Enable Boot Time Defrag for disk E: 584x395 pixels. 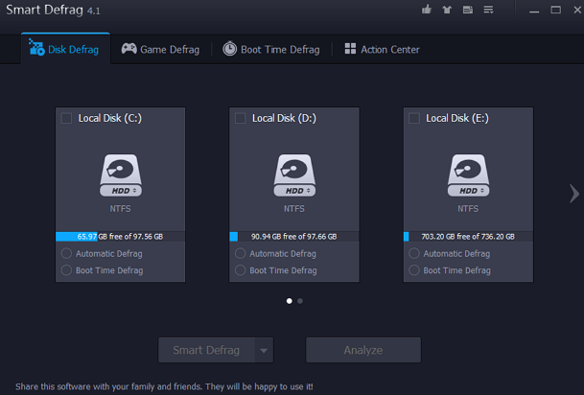point(414,270)
